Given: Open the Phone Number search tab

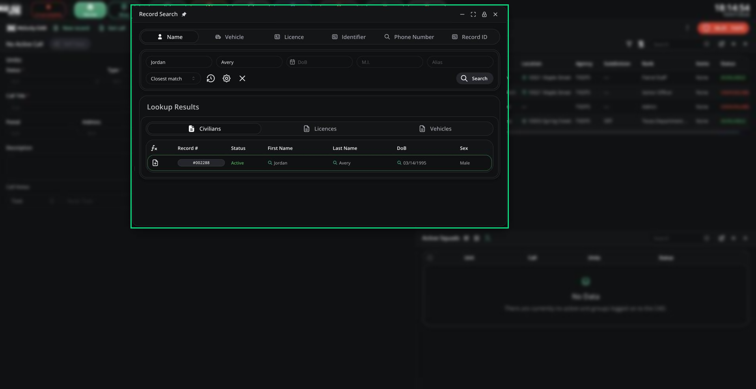Looking at the screenshot, I should click(409, 37).
